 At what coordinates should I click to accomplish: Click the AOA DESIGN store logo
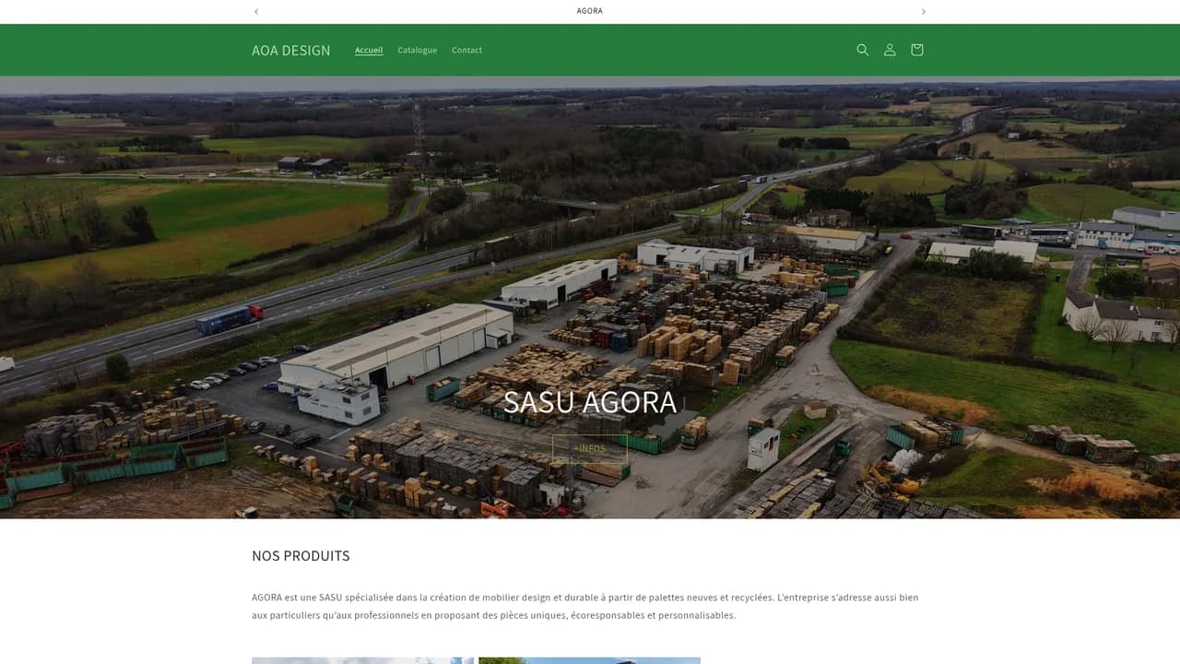coord(291,50)
